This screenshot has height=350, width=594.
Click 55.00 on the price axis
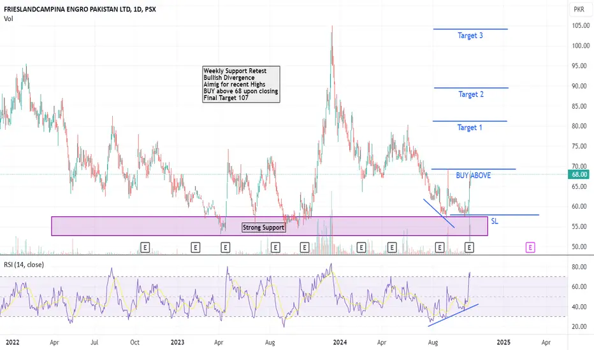click(x=581, y=227)
